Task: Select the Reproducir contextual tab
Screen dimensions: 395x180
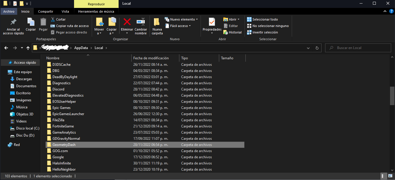Action: pyautogui.click(x=96, y=4)
